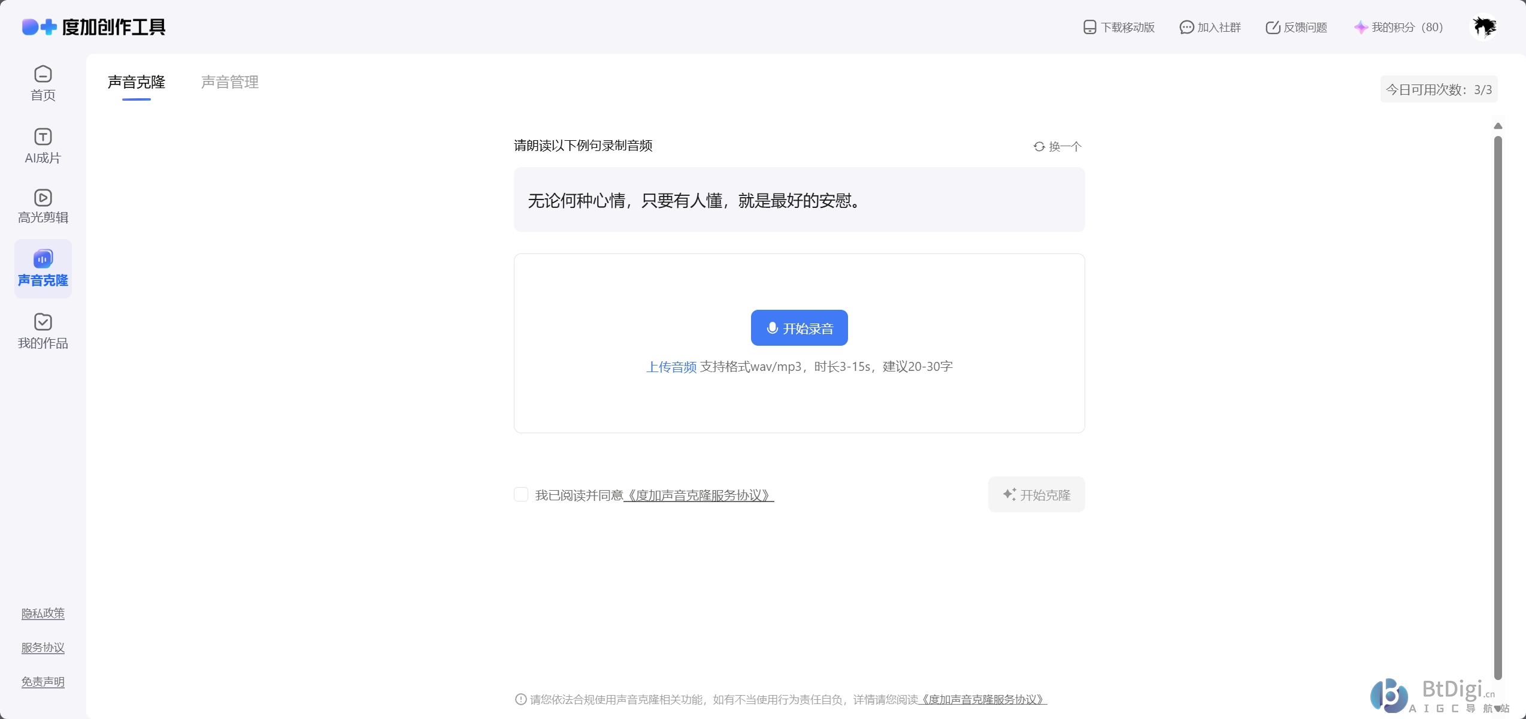Open the AI成片 tool from sidebar
The width and height of the screenshot is (1526, 719).
pos(42,137)
